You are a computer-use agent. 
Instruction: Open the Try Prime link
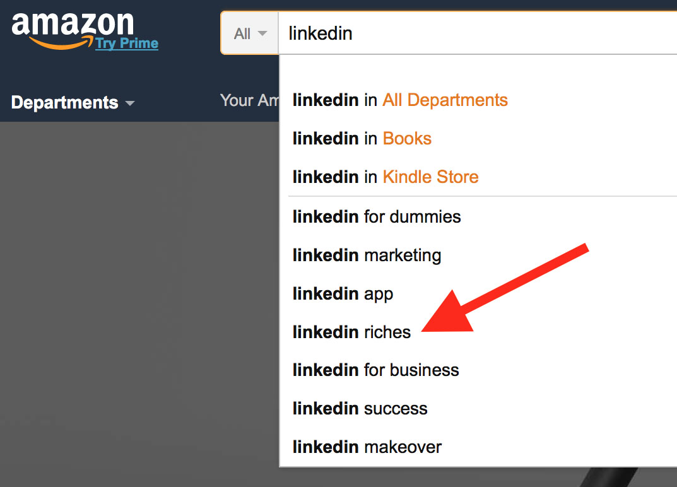point(127,43)
